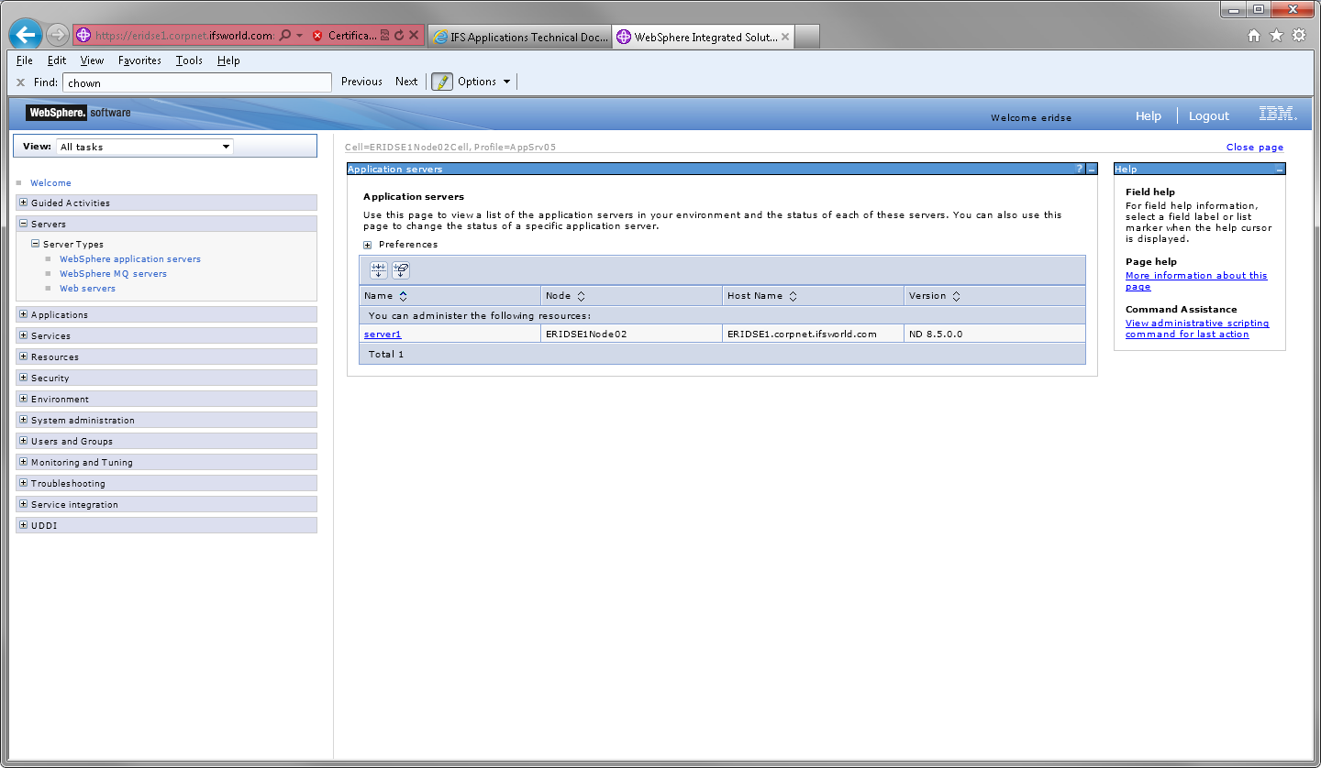Select the highlighter icon in the Find bar

click(441, 82)
